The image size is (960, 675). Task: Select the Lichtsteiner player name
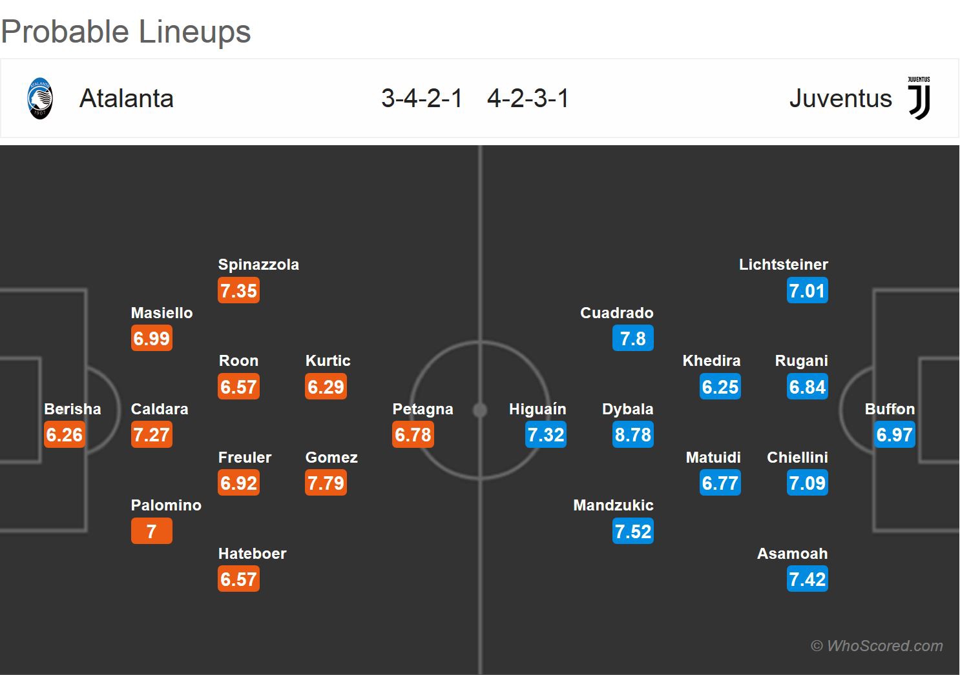(783, 265)
